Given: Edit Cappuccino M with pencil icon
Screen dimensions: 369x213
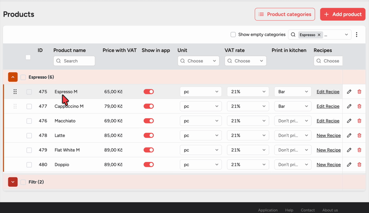Looking at the screenshot, I should (349, 106).
